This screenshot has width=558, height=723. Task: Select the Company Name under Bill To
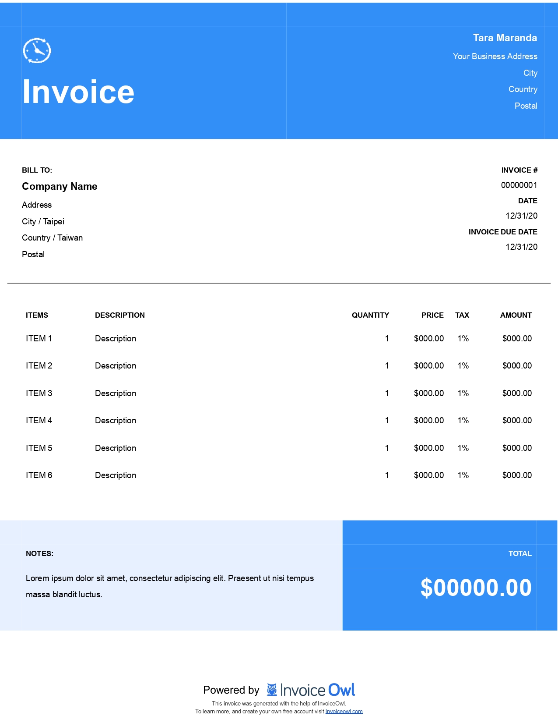[60, 186]
